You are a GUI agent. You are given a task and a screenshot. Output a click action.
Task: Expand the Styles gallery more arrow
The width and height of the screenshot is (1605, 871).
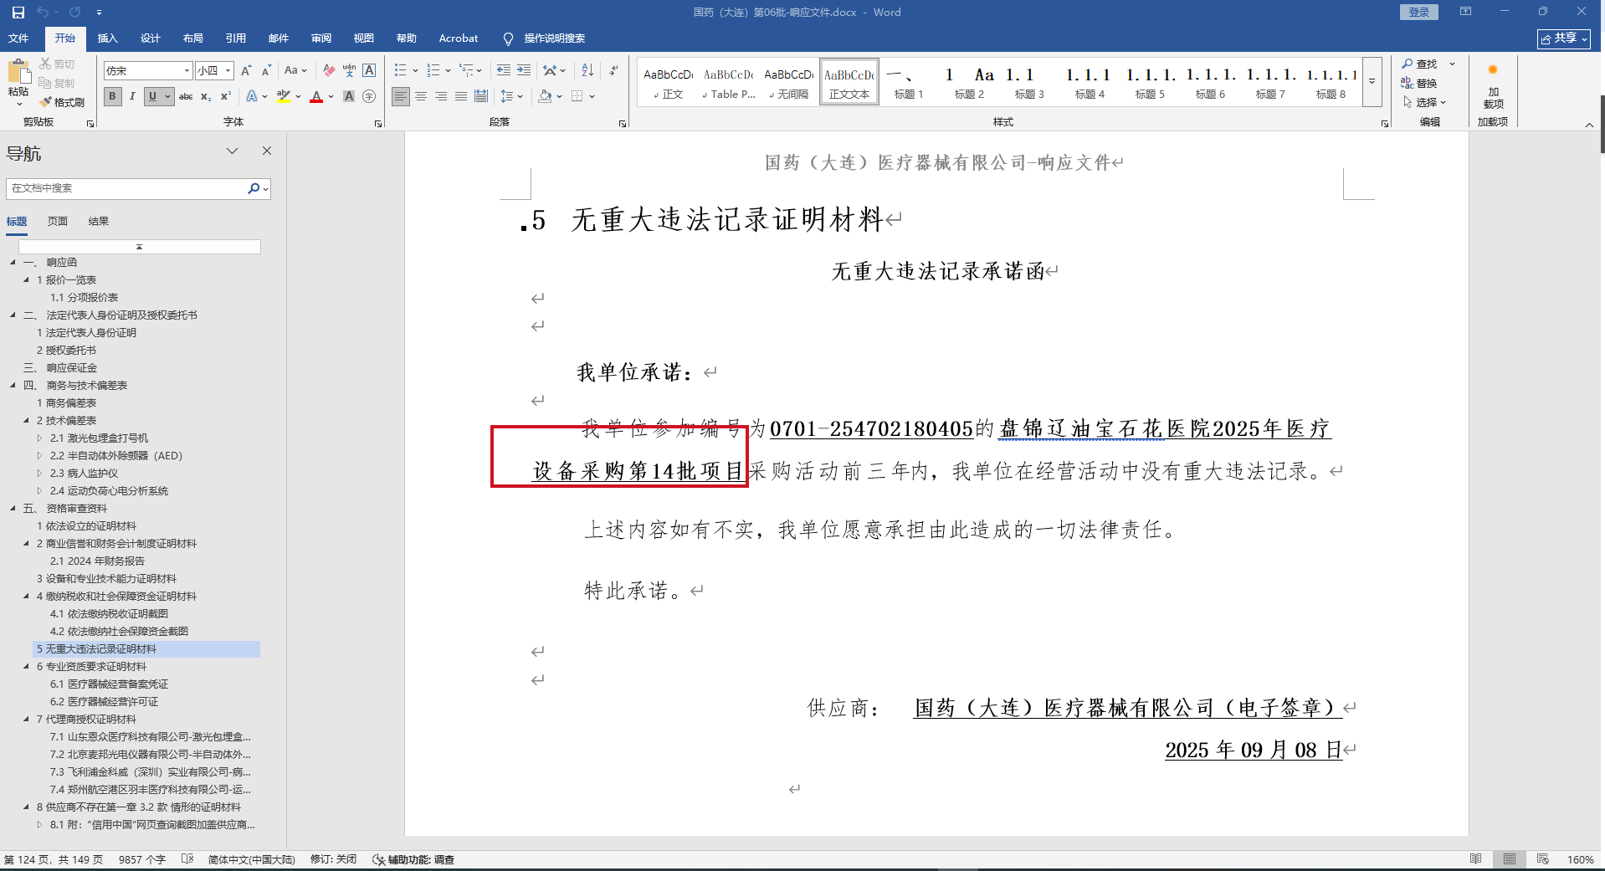pos(1372,82)
